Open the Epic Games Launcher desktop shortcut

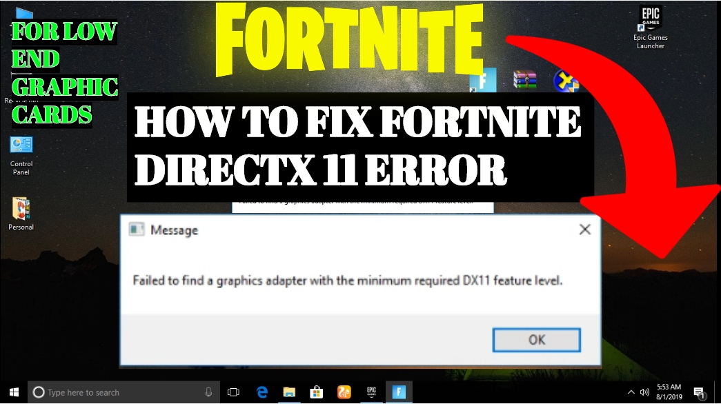coord(650,28)
